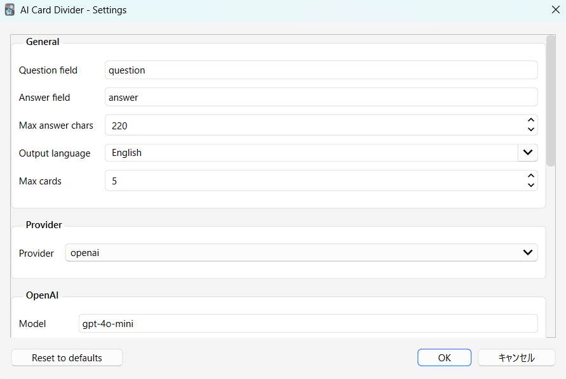Image resolution: width=566 pixels, height=379 pixels.
Task: Increase the Max answer chars value
Action: coord(530,120)
